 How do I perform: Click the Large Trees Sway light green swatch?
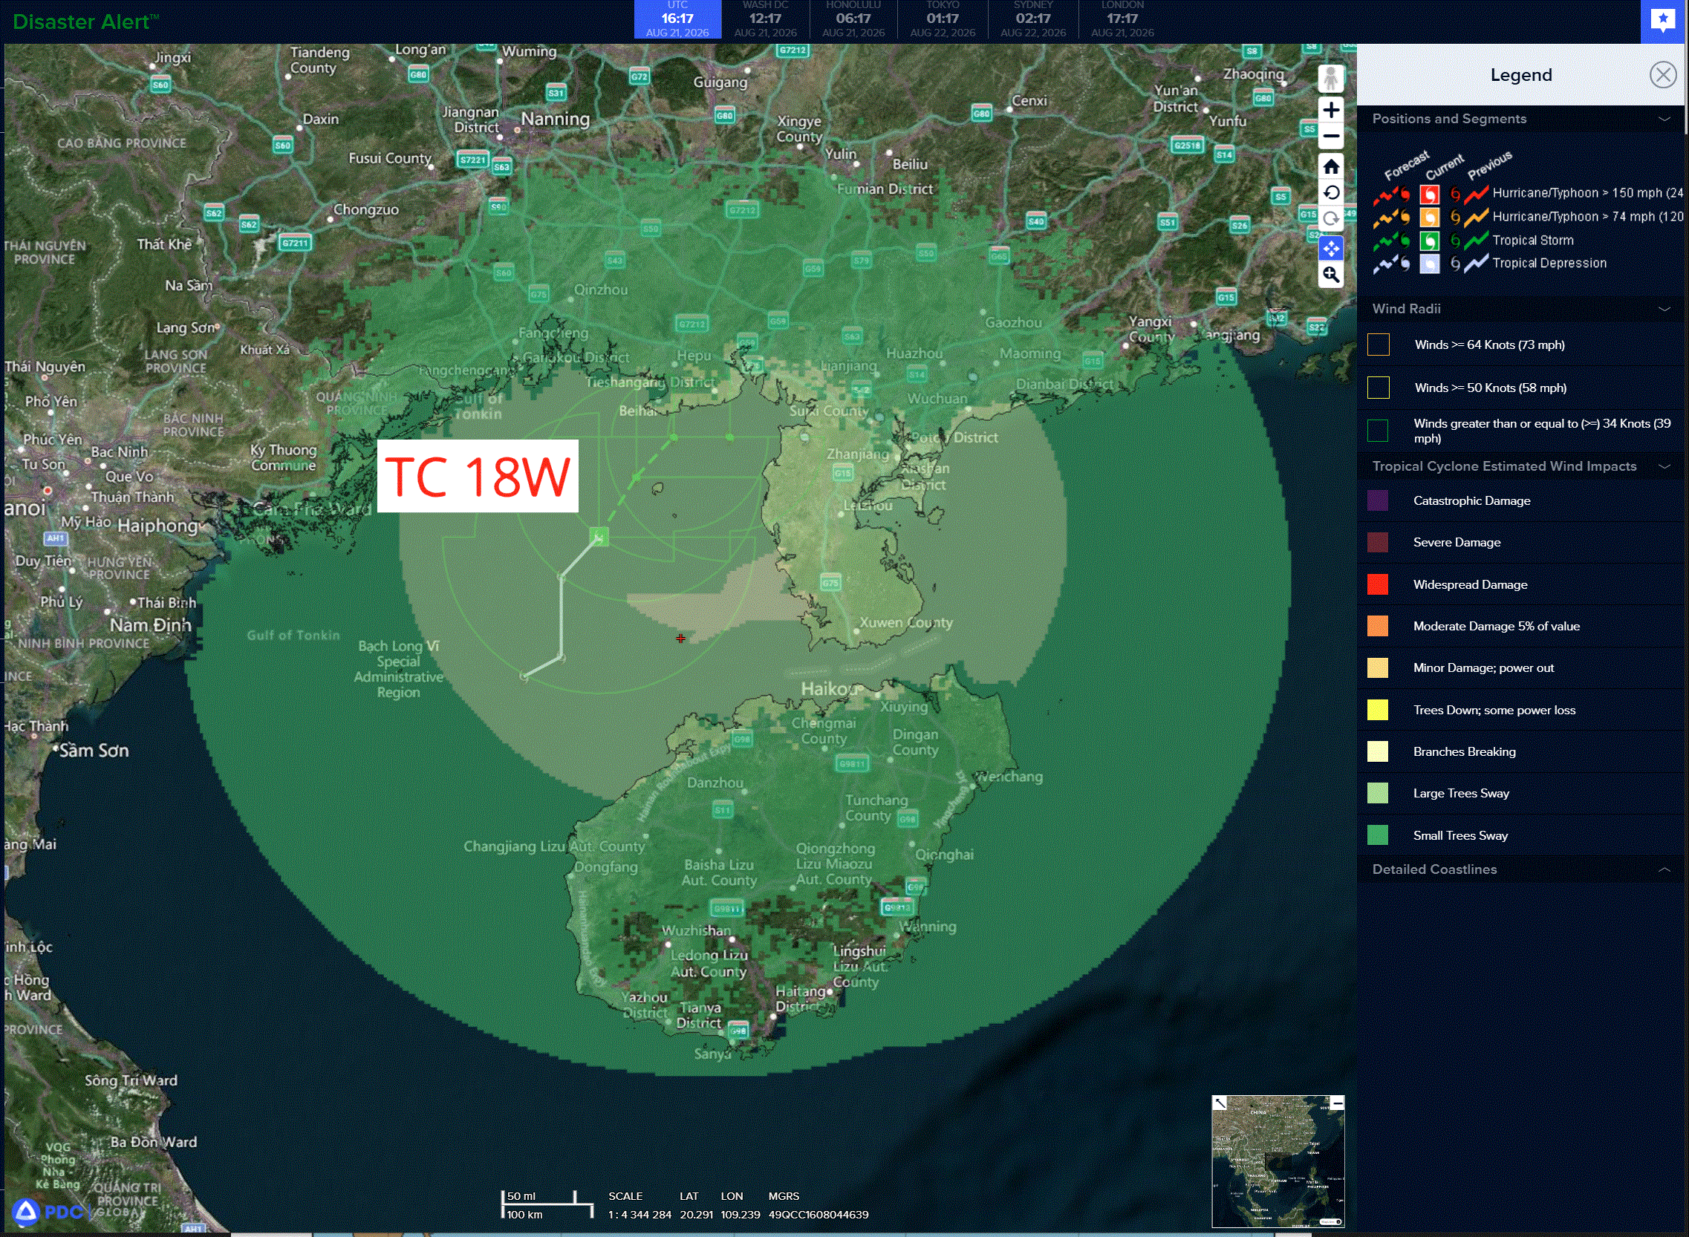click(x=1377, y=794)
